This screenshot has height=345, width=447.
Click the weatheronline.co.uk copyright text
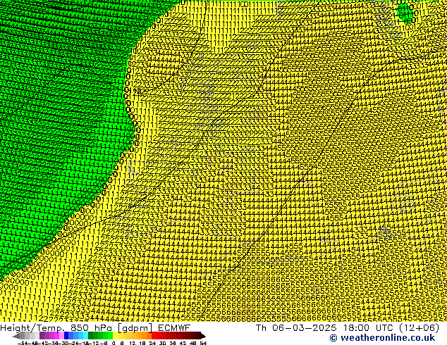click(x=382, y=338)
